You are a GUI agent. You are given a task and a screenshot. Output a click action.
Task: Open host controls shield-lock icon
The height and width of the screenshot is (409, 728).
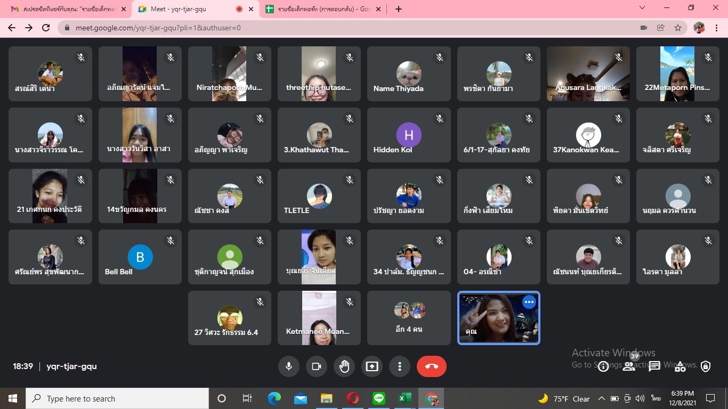click(x=706, y=366)
